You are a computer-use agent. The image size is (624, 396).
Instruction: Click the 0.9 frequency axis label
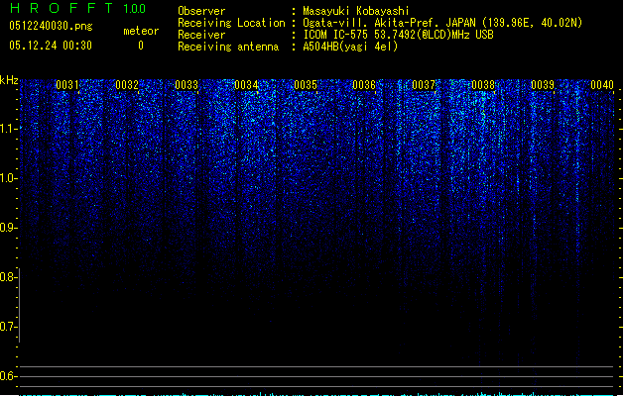[8, 228]
